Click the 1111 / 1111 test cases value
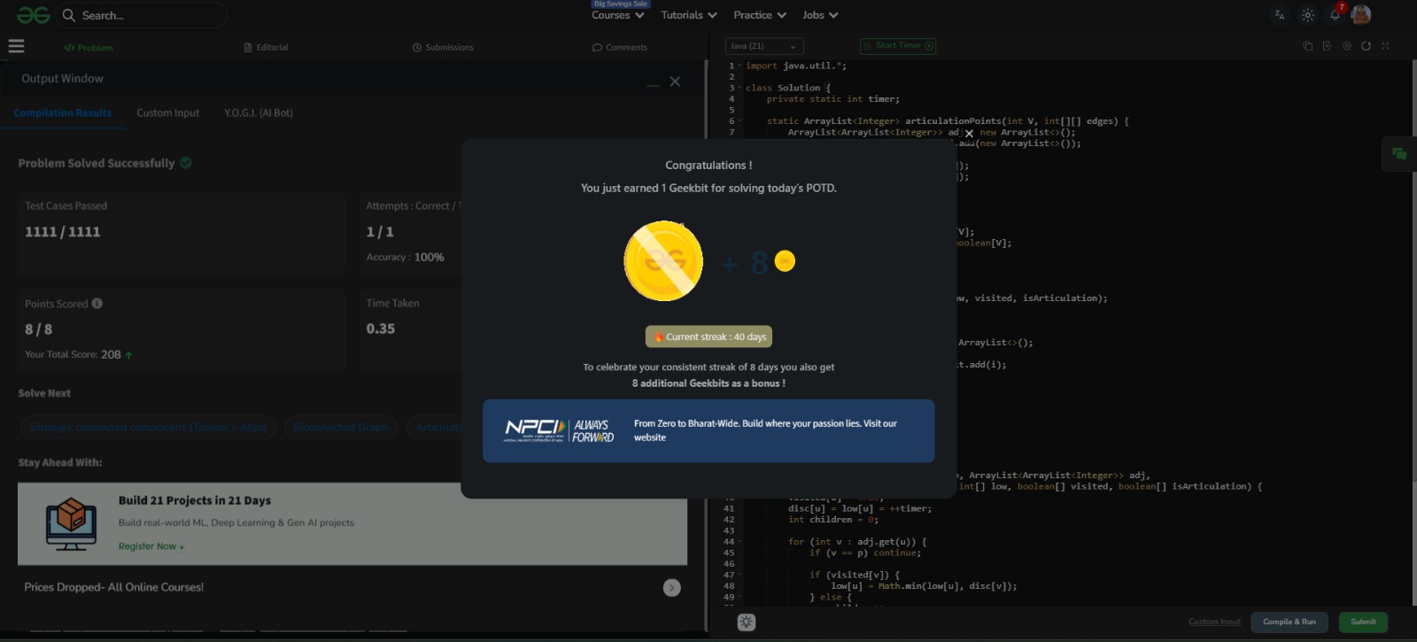 tap(62, 232)
